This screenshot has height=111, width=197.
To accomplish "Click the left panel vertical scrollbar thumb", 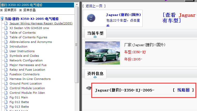I will (x=77, y=45).
